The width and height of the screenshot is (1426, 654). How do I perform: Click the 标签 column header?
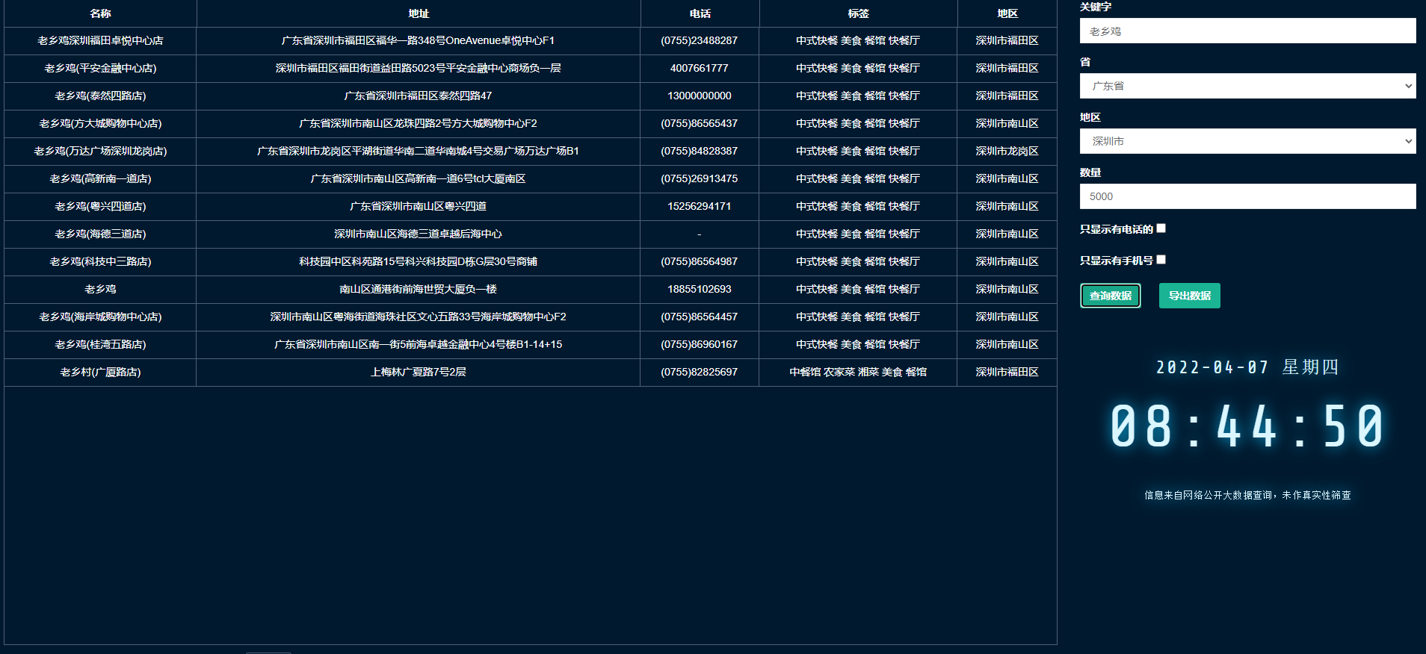click(858, 13)
